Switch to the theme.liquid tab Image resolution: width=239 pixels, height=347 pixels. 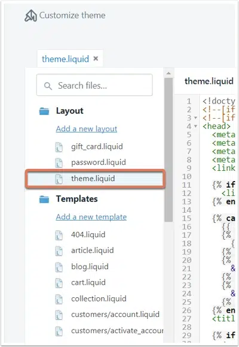point(65,59)
